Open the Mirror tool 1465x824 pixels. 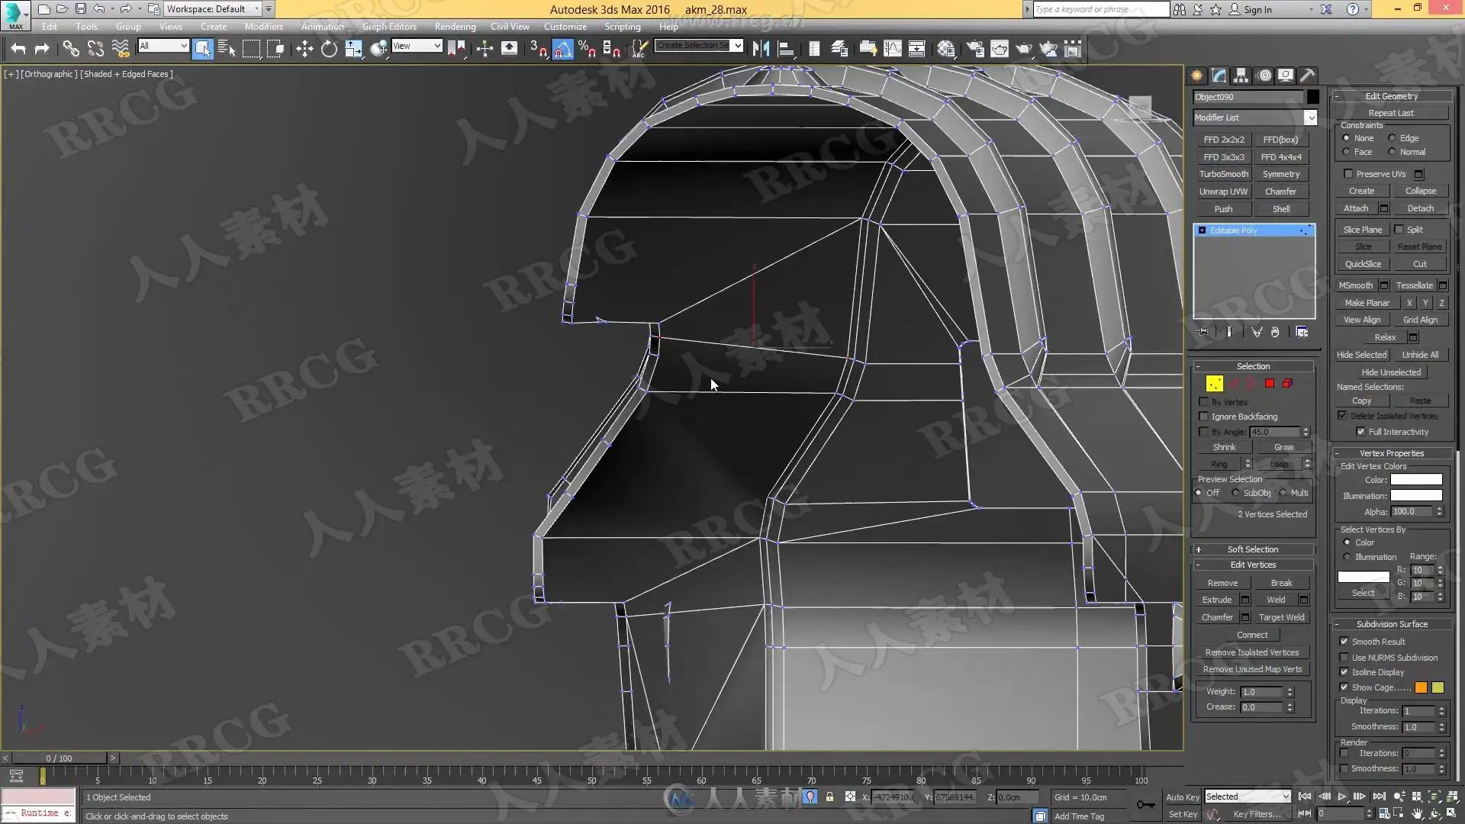click(x=761, y=50)
